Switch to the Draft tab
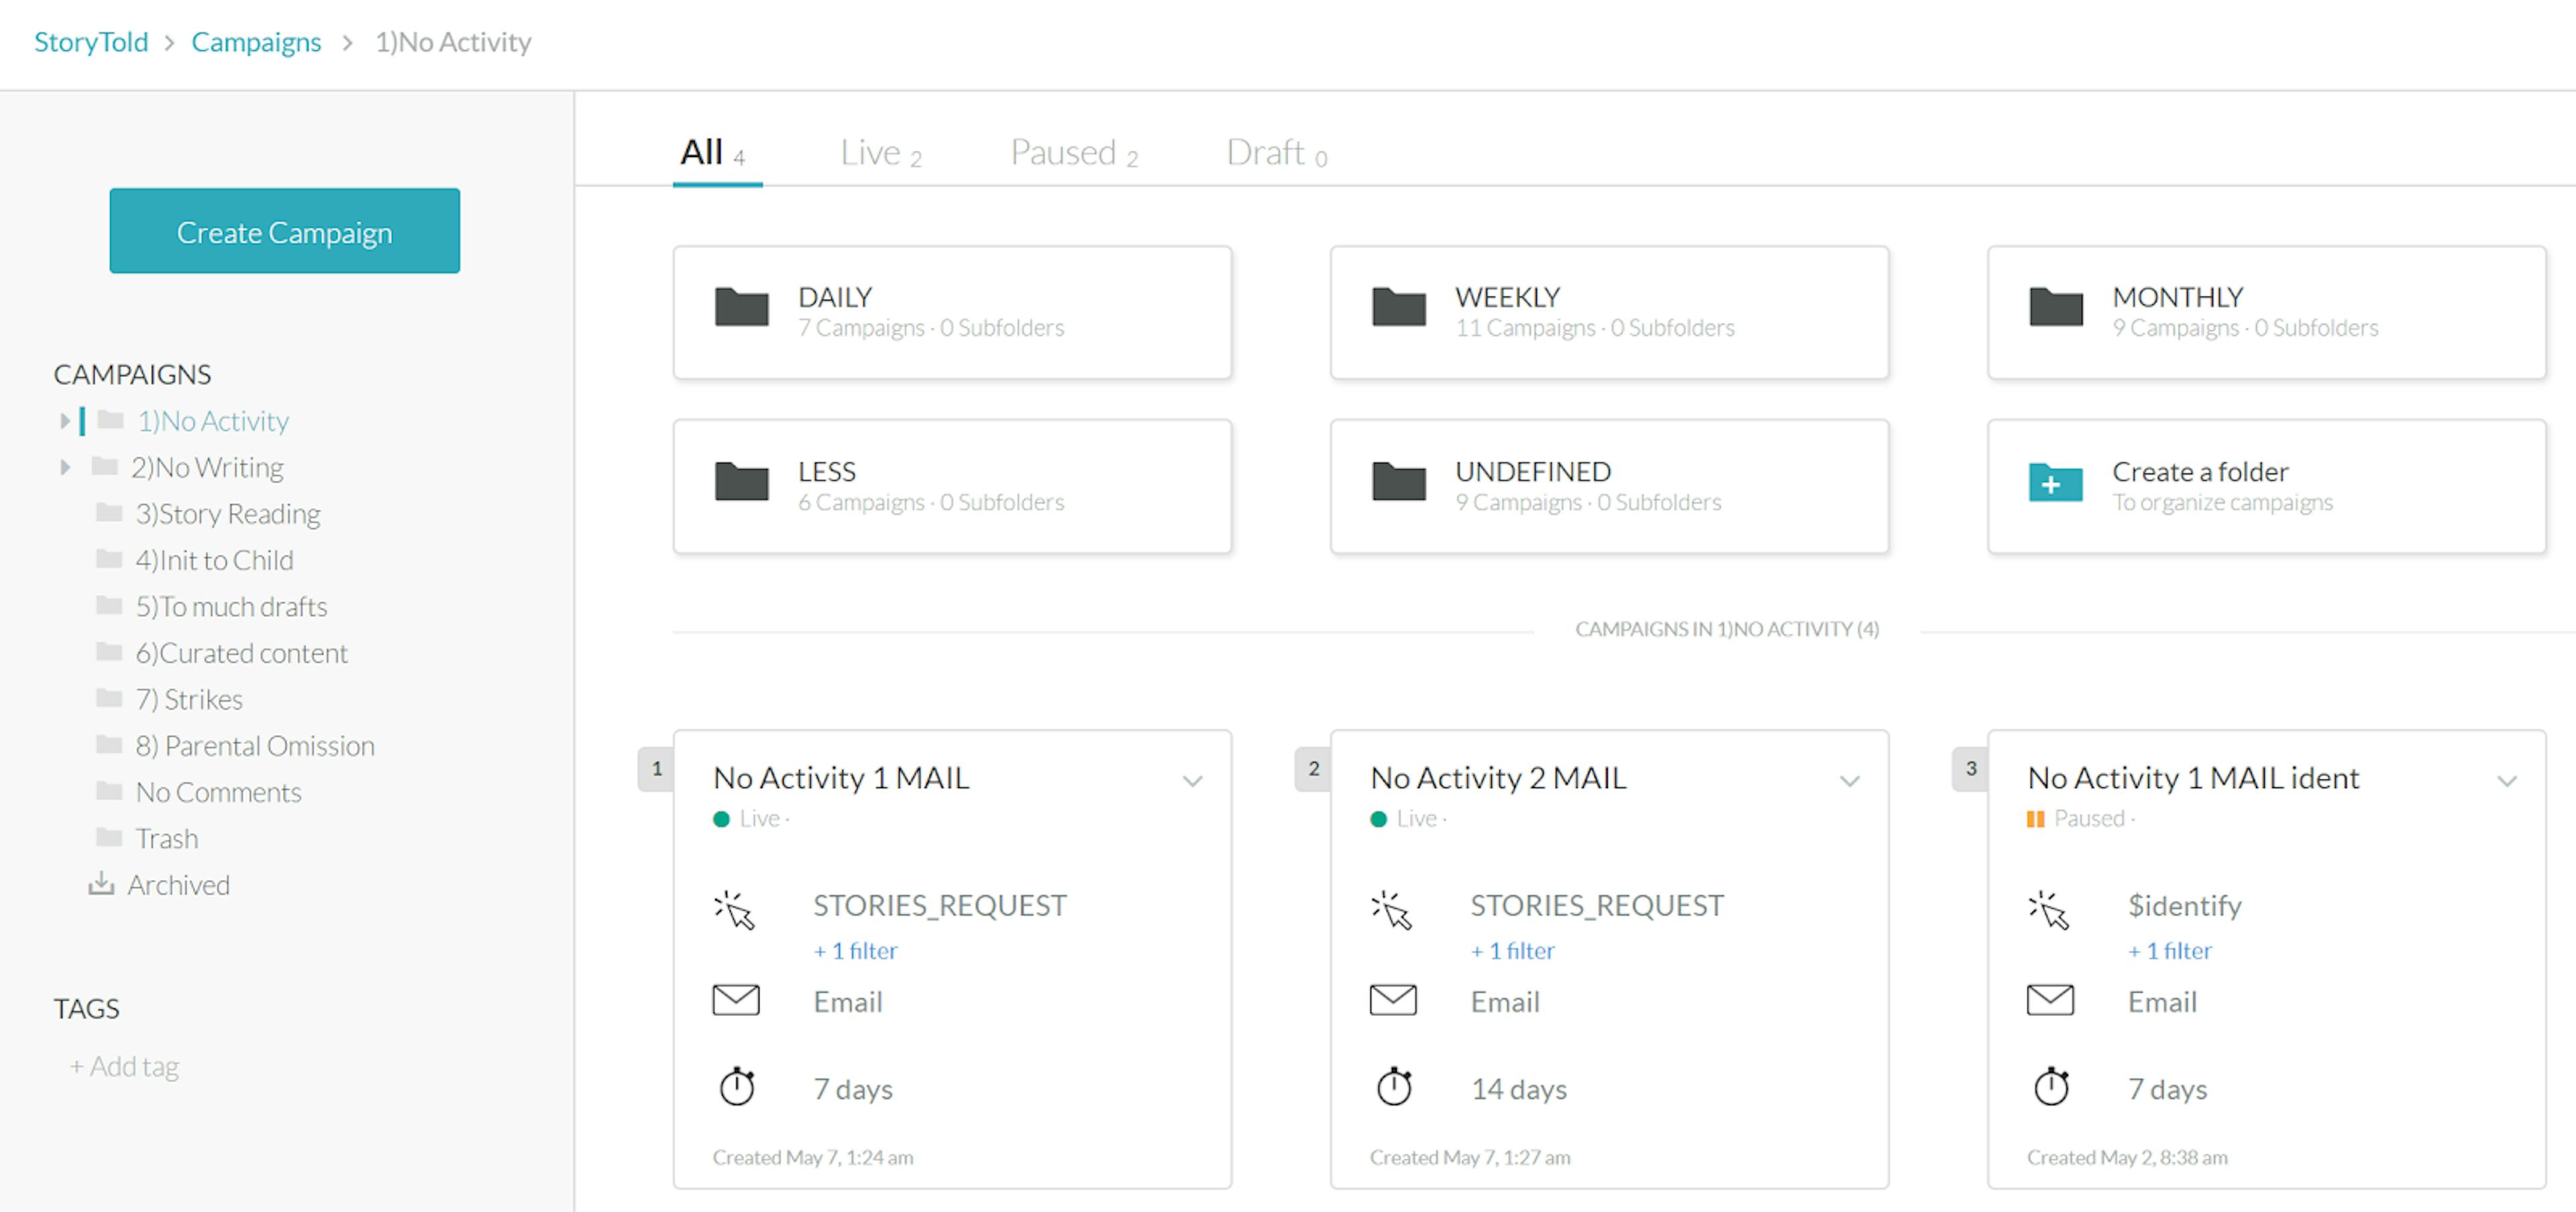This screenshot has height=1212, width=2576. [1276, 153]
